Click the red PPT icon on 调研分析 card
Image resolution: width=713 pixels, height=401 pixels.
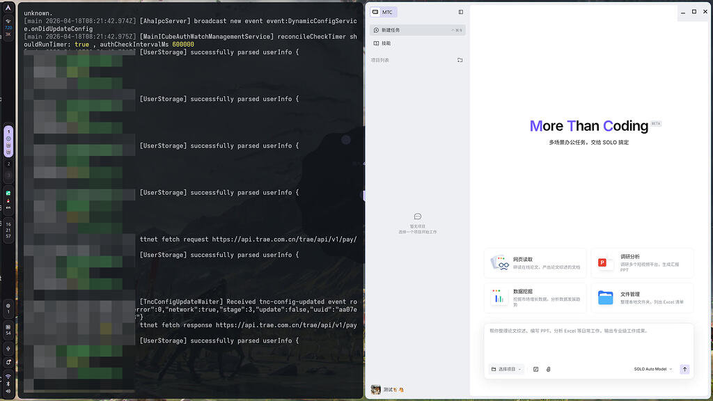pos(602,262)
